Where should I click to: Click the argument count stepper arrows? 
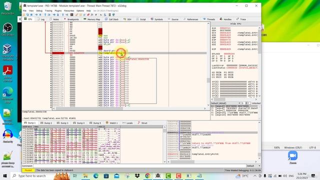[x=246, y=103]
